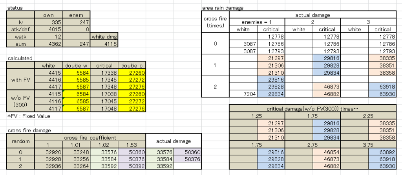Click the cell containing 33256
Viewport: 402px width, 175px height.
tap(76, 159)
